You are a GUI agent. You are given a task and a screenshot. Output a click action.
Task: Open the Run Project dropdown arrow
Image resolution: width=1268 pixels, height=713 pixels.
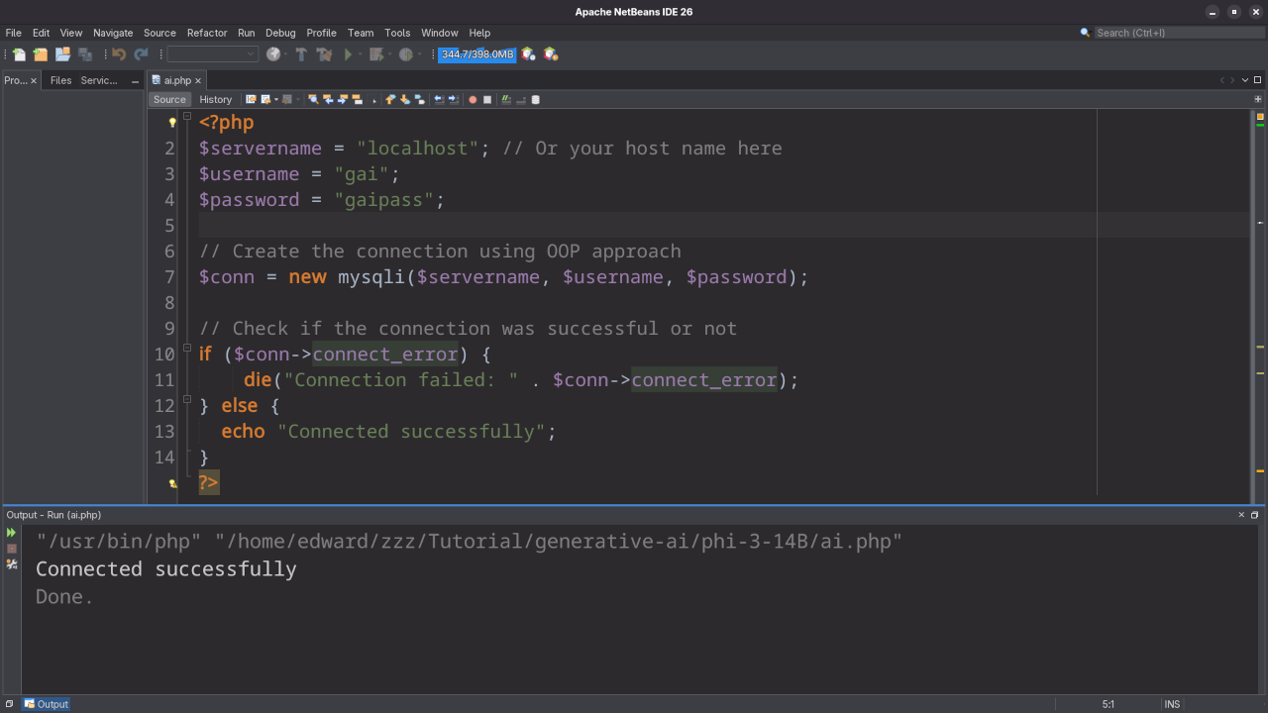tap(361, 54)
